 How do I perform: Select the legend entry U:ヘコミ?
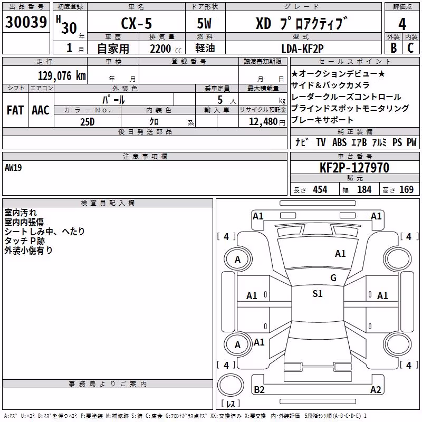[x=28, y=416]
